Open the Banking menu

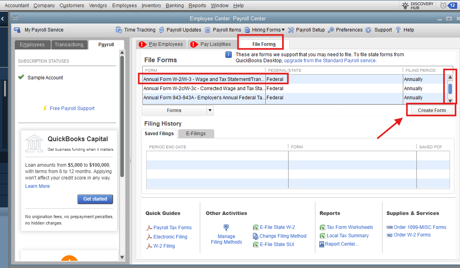click(175, 5)
